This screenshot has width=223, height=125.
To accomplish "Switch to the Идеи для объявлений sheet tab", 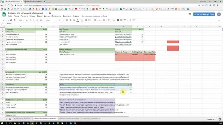I will coord(22,119).
